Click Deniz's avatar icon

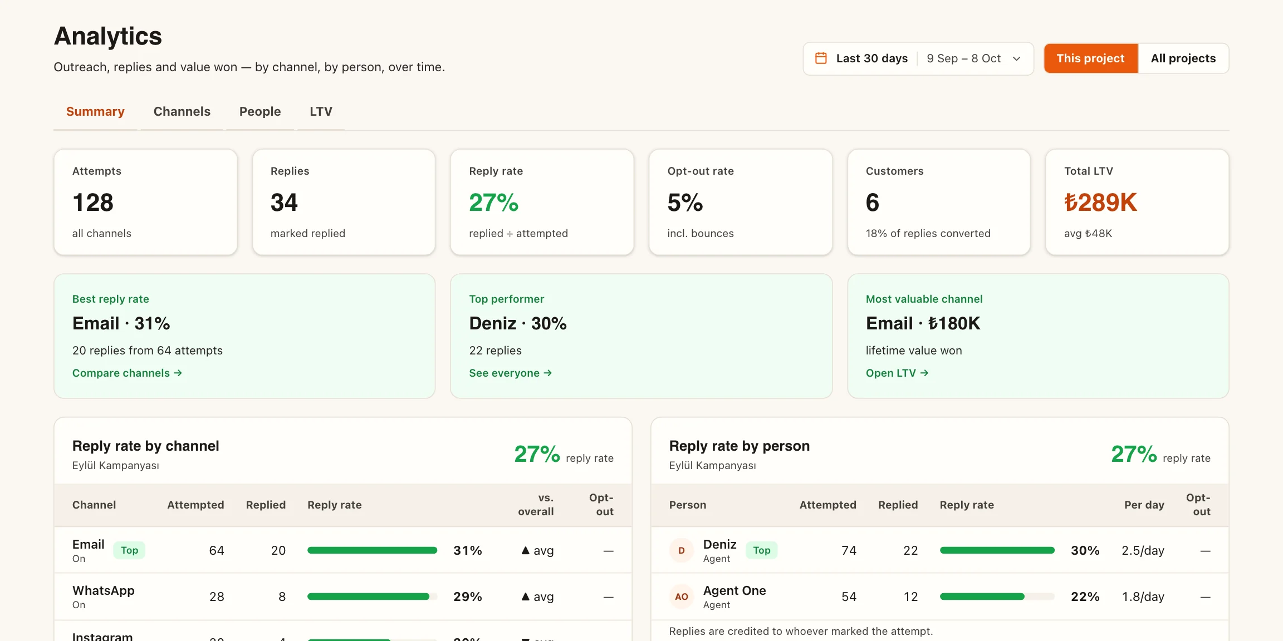682,550
